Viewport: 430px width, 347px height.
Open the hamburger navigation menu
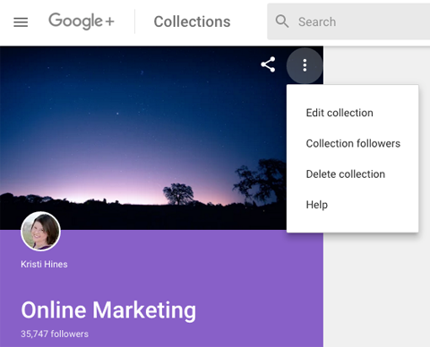coord(21,22)
